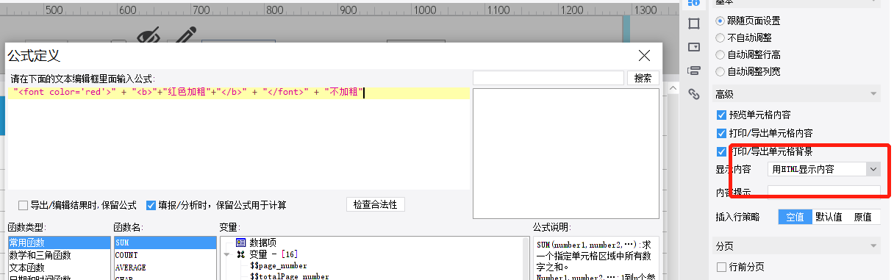Toggle 打印/导出单元格背景 checkbox
Screen dimensions: 894x280
[721, 151]
